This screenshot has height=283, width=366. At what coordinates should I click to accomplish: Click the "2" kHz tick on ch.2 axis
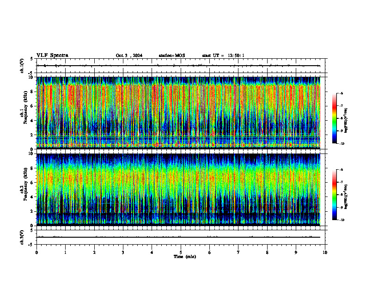point(32,211)
